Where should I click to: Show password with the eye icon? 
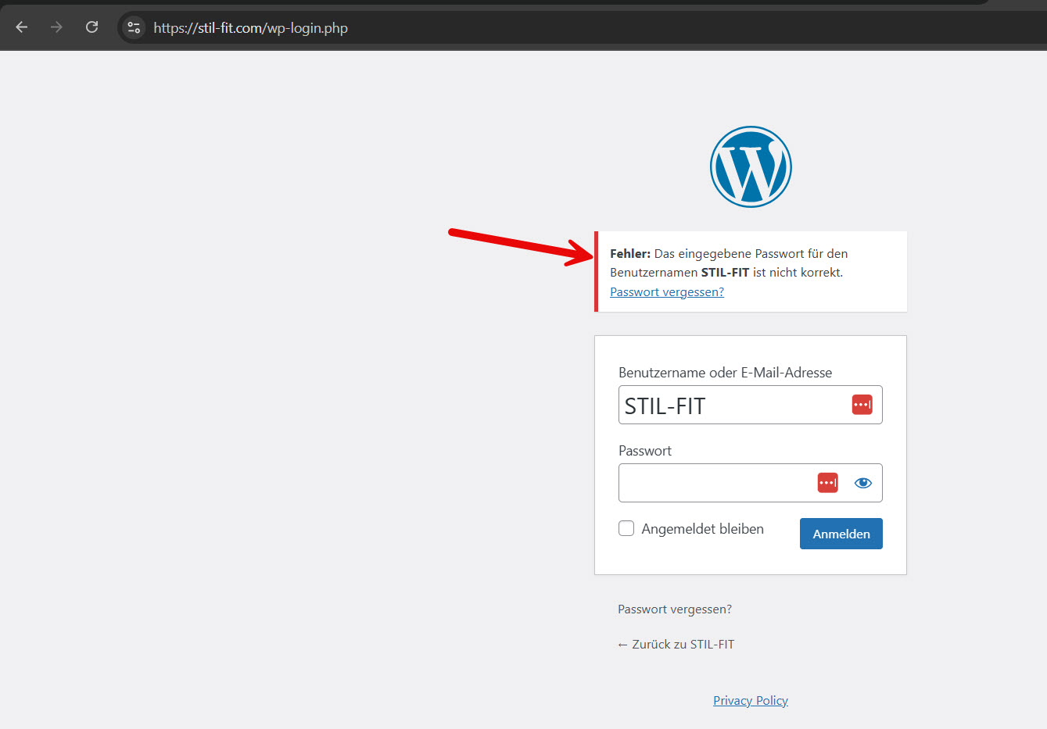pos(863,483)
